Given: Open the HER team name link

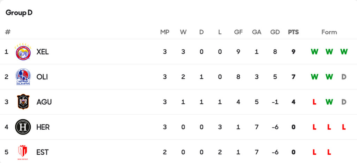Looking at the screenshot, I should 43,127.
